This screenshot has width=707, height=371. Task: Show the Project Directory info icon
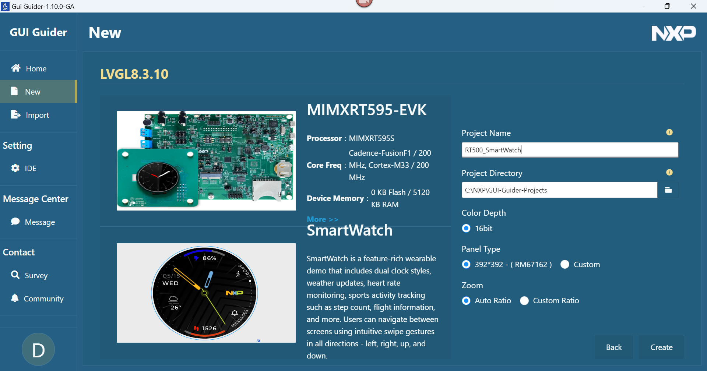(x=669, y=172)
